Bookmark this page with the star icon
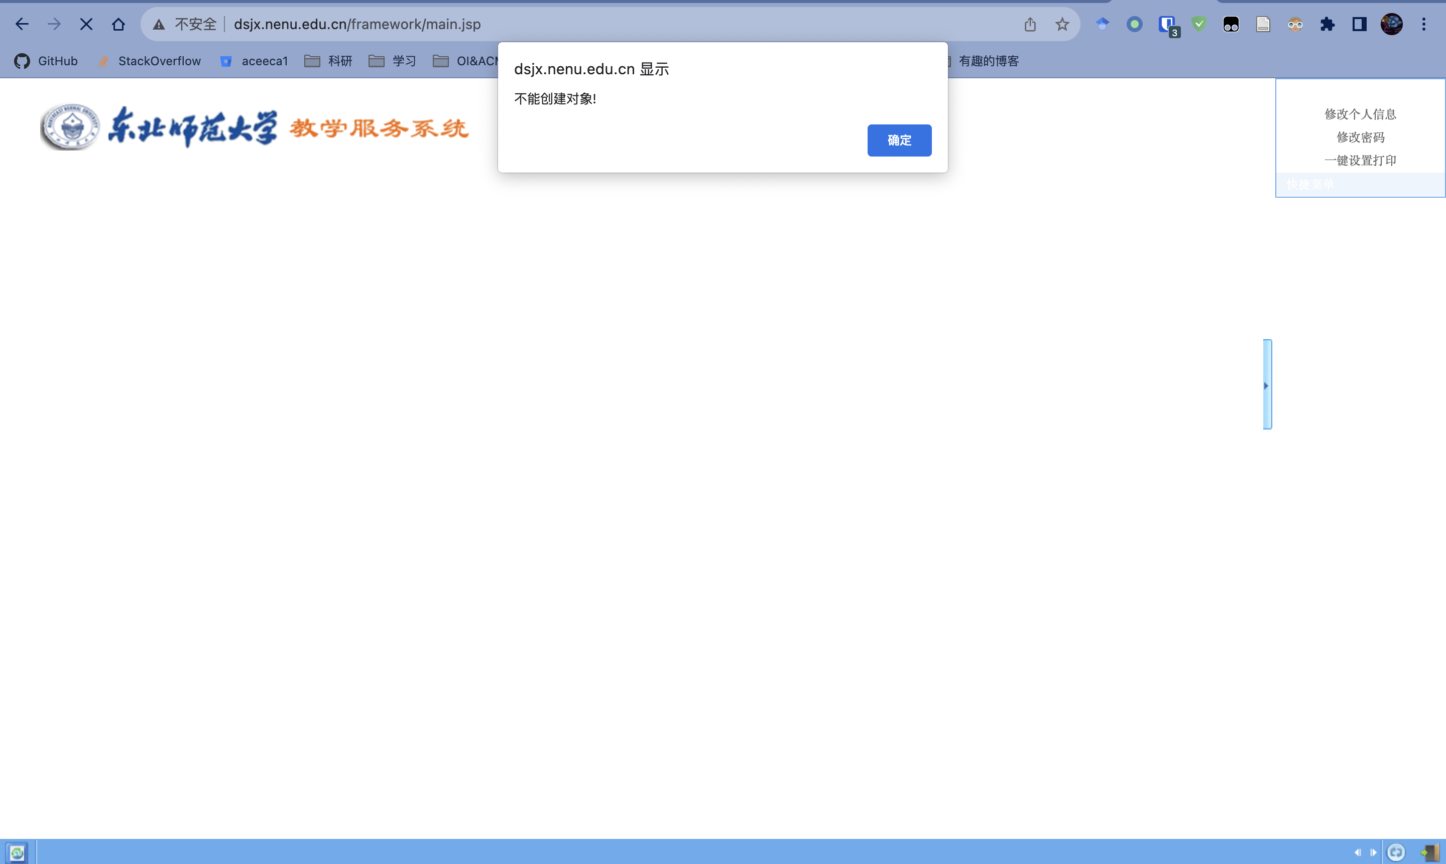 1061,24
